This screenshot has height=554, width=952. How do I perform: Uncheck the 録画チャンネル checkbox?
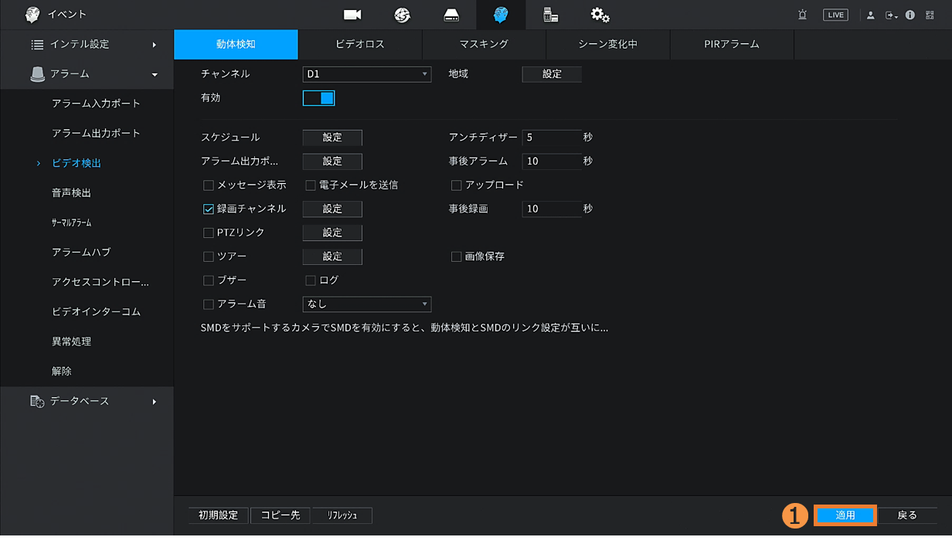[209, 209]
